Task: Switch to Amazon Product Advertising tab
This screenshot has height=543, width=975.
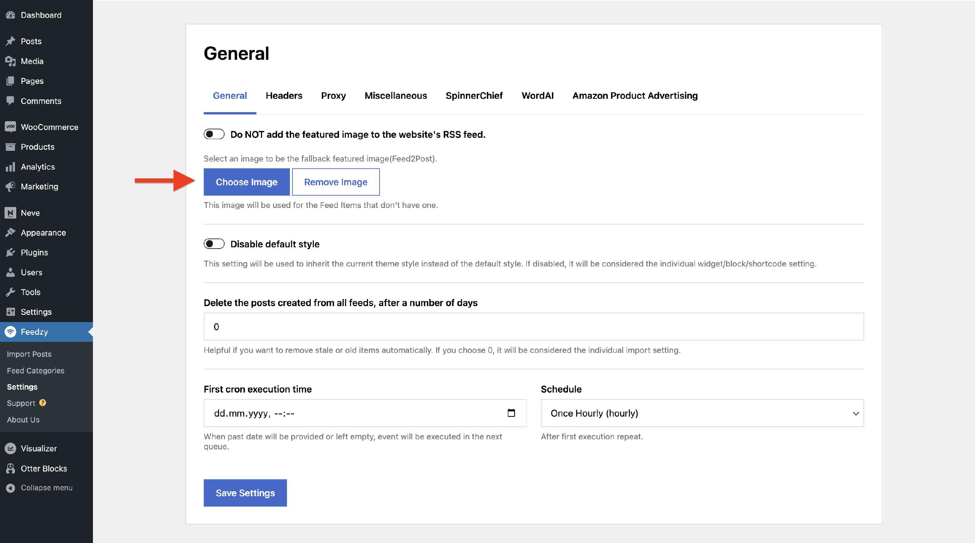Action: coord(635,95)
